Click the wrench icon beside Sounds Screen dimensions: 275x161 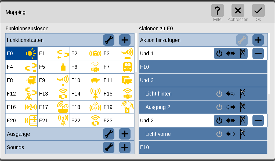click(109, 147)
